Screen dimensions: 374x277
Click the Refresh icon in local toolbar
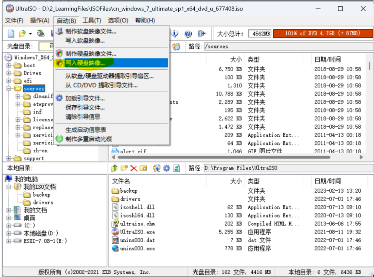coord(176,168)
